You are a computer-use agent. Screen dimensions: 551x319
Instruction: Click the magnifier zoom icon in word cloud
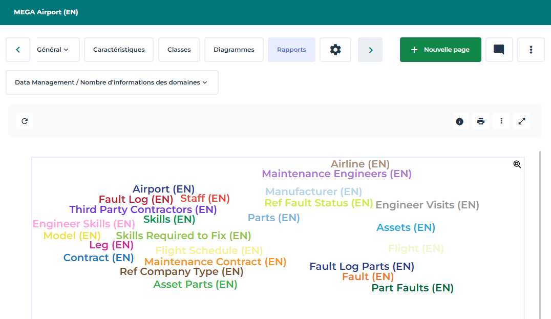[x=517, y=164]
